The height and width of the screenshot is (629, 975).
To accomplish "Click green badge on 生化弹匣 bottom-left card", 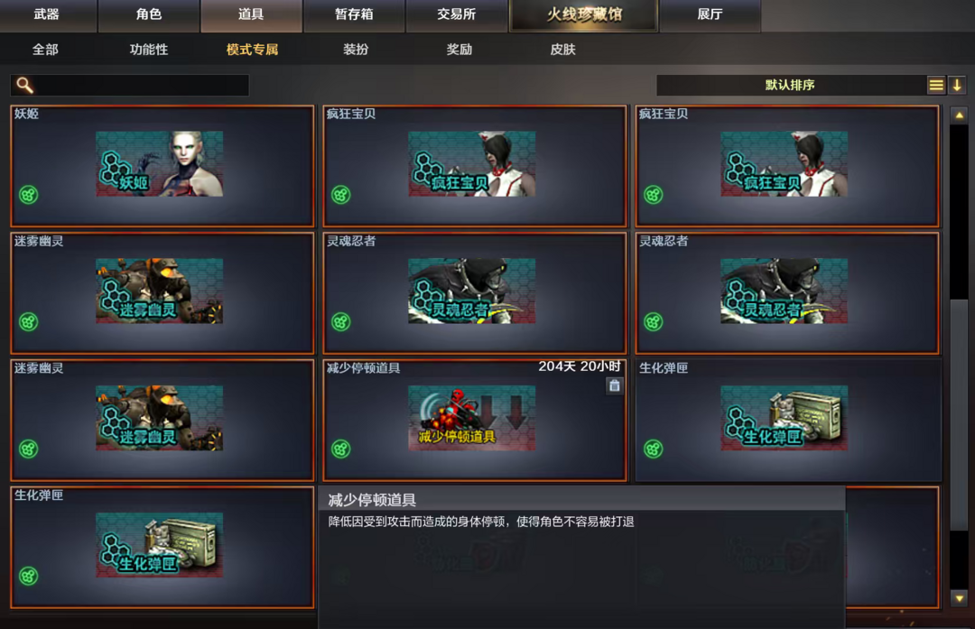I will (29, 576).
